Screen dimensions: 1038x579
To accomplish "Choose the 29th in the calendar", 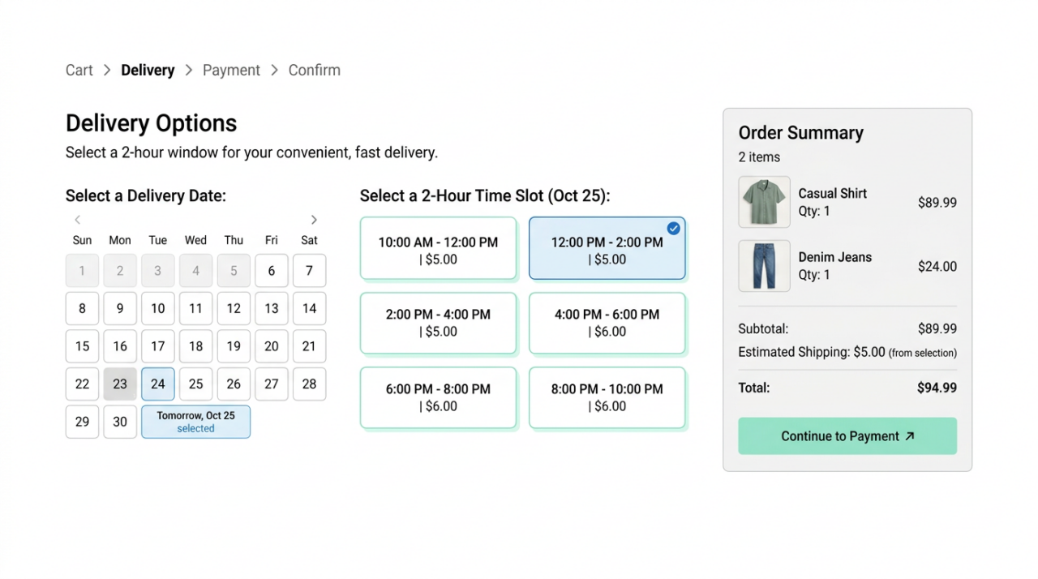I will pos(82,422).
